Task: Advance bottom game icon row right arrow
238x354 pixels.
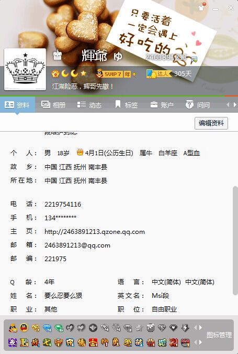Action: [200, 342]
